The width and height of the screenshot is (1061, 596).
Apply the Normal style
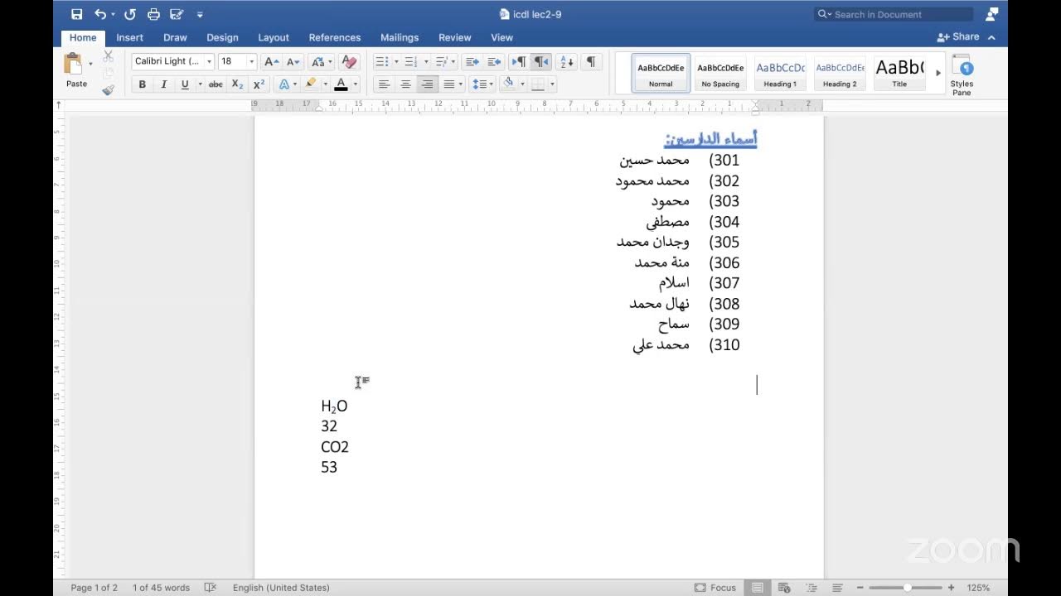[x=661, y=73]
